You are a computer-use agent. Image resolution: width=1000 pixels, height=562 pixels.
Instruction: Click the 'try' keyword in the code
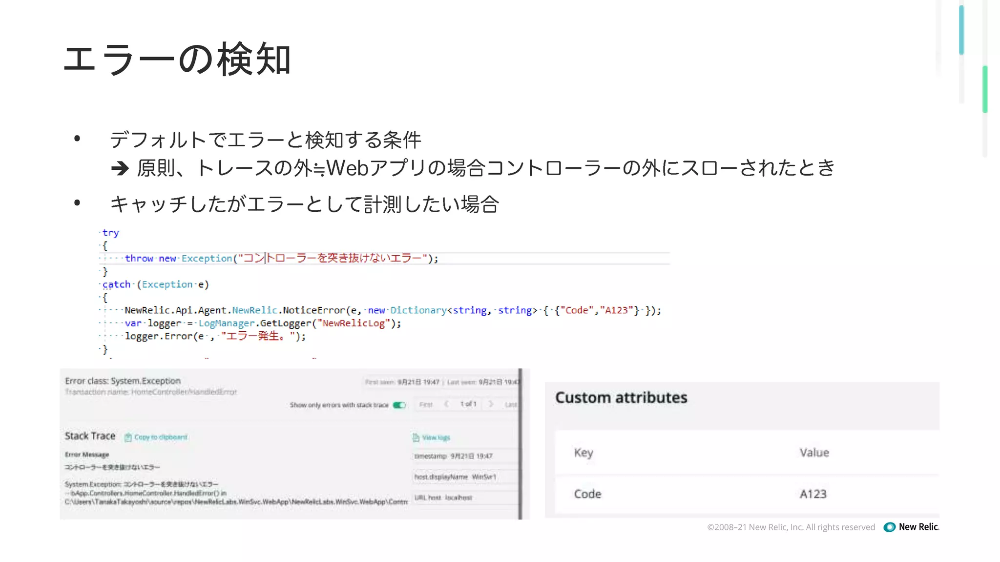pos(110,233)
